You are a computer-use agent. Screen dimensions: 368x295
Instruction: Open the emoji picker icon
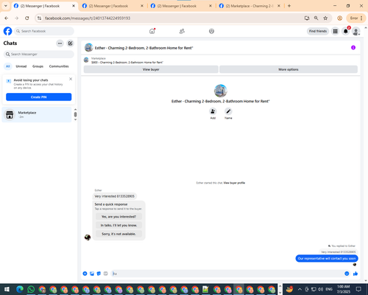point(347,274)
